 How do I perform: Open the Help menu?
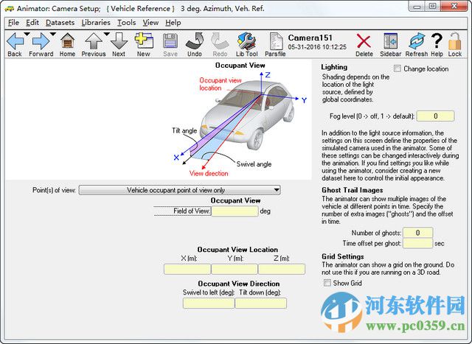pyautogui.click(x=173, y=23)
